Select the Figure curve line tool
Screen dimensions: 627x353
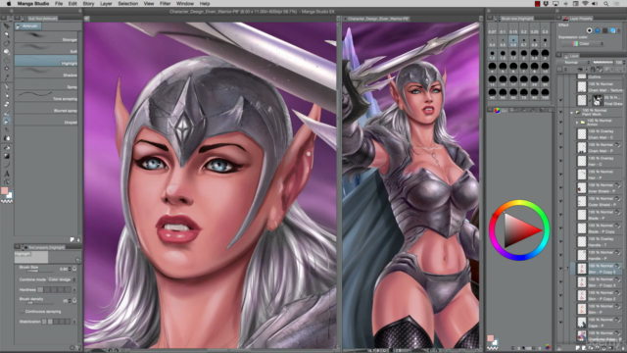(x=7, y=165)
